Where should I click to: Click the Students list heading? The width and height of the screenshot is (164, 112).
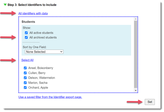coord(28,22)
